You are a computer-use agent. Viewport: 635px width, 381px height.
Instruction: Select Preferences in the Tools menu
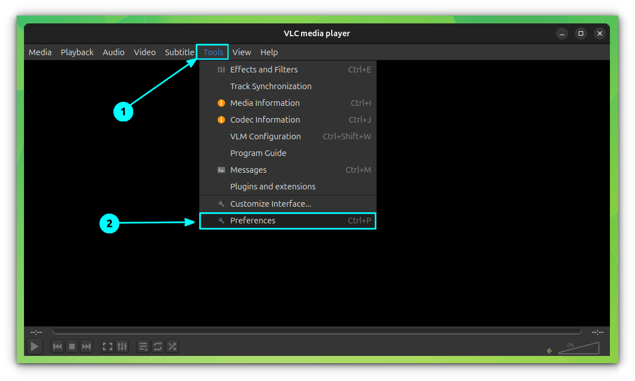tap(254, 220)
